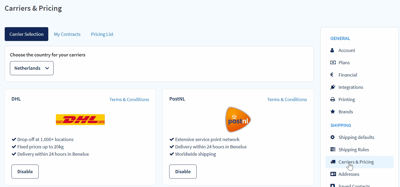Open the Integrations menu item
400x187 pixels.
tap(351, 87)
